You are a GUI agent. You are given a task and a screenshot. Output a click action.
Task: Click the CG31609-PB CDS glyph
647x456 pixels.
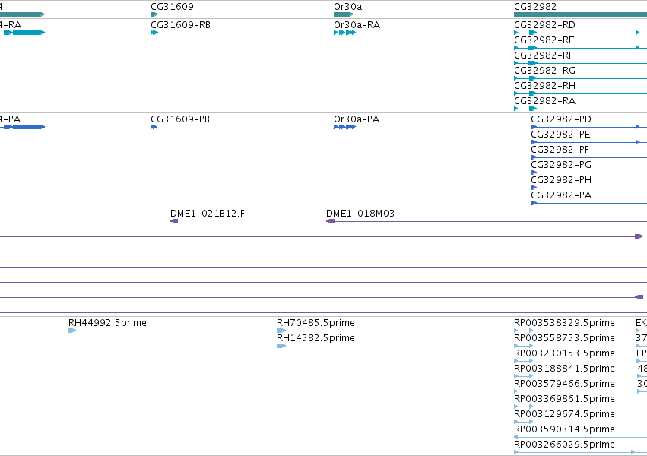154,127
